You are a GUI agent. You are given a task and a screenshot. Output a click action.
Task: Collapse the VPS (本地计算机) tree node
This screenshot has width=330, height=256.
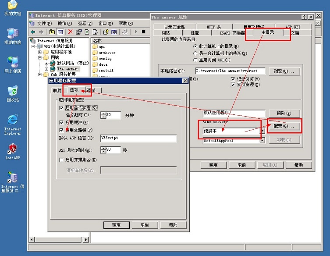(x=33, y=46)
